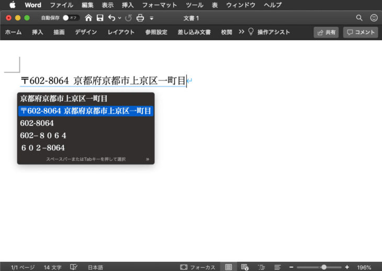This screenshot has width=382, height=271.
Task: Select the print layout view button
Action: click(x=228, y=267)
